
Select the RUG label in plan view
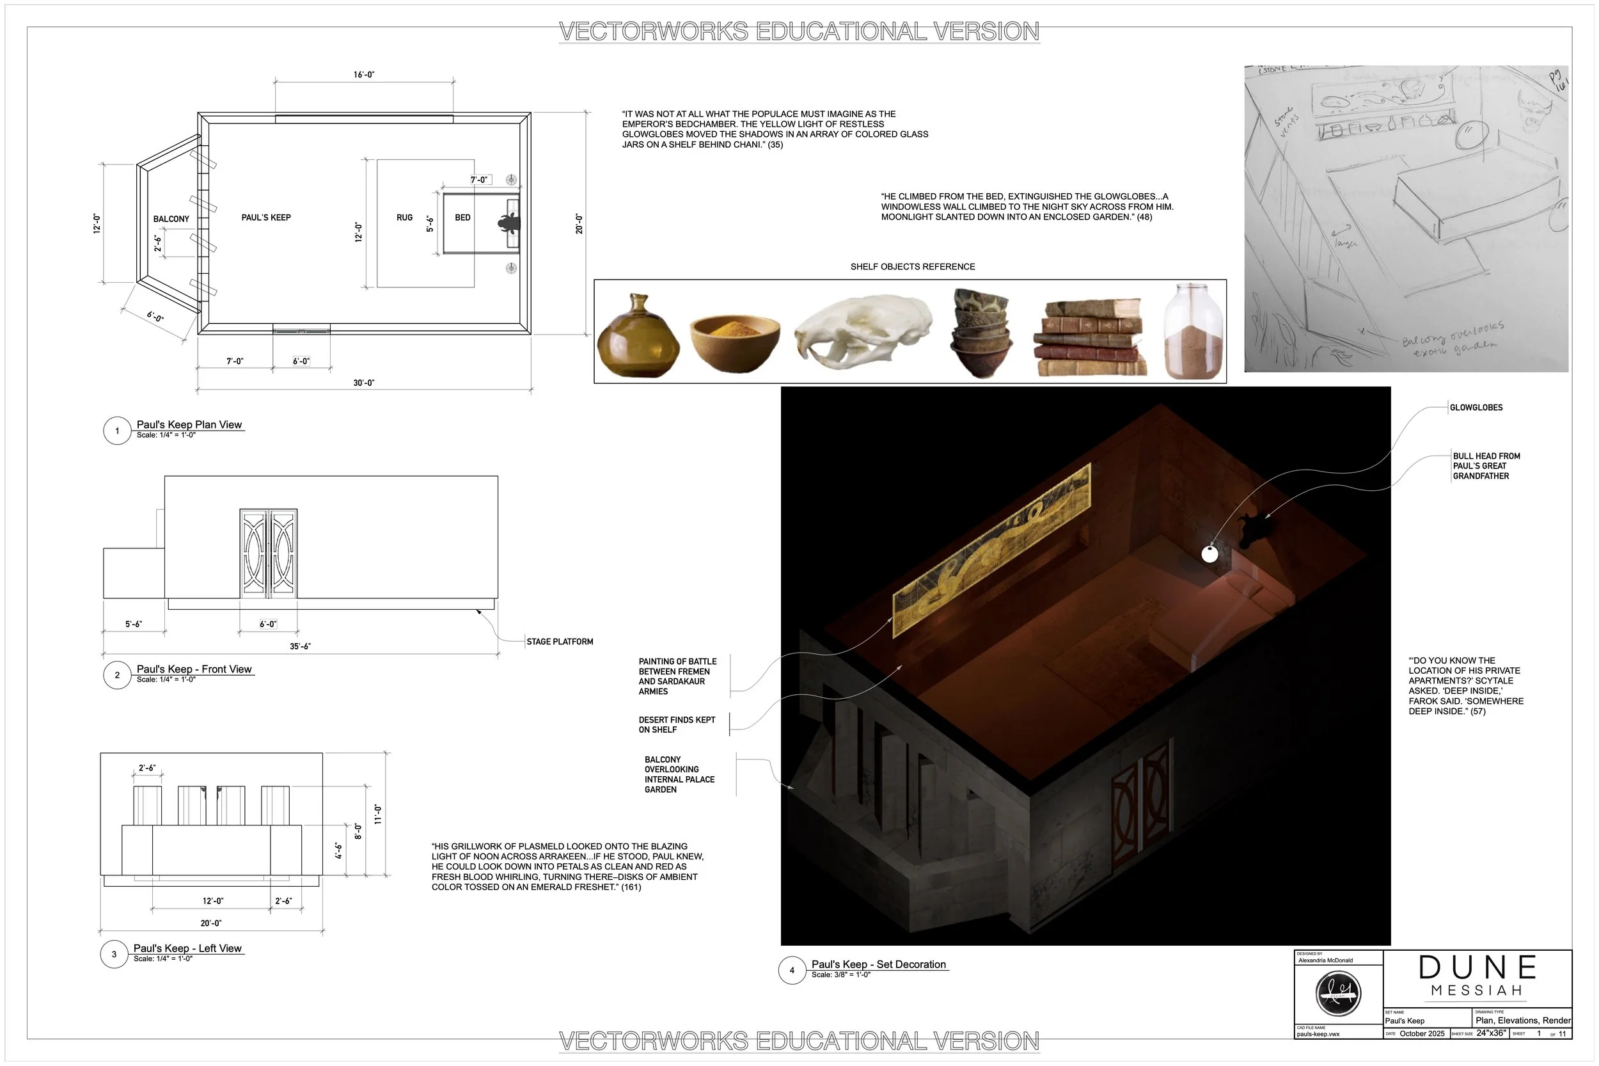pyautogui.click(x=404, y=218)
